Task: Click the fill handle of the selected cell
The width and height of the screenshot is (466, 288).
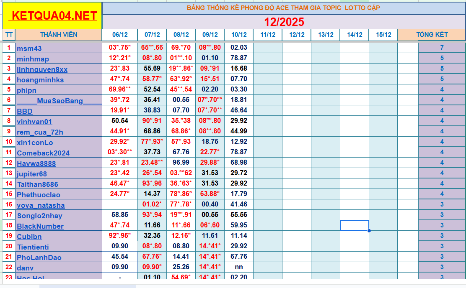Action: [369, 230]
